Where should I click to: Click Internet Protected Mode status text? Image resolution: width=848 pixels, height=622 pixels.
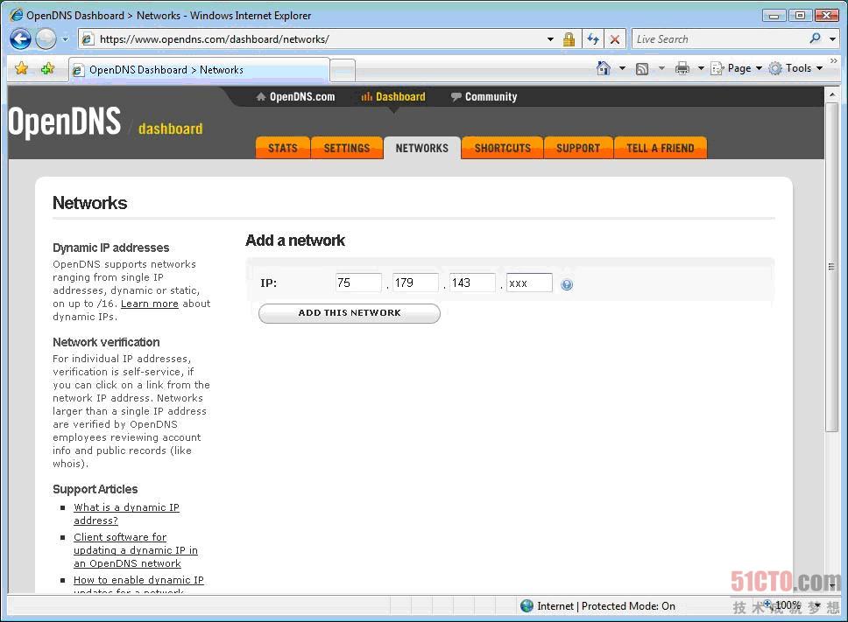[605, 605]
